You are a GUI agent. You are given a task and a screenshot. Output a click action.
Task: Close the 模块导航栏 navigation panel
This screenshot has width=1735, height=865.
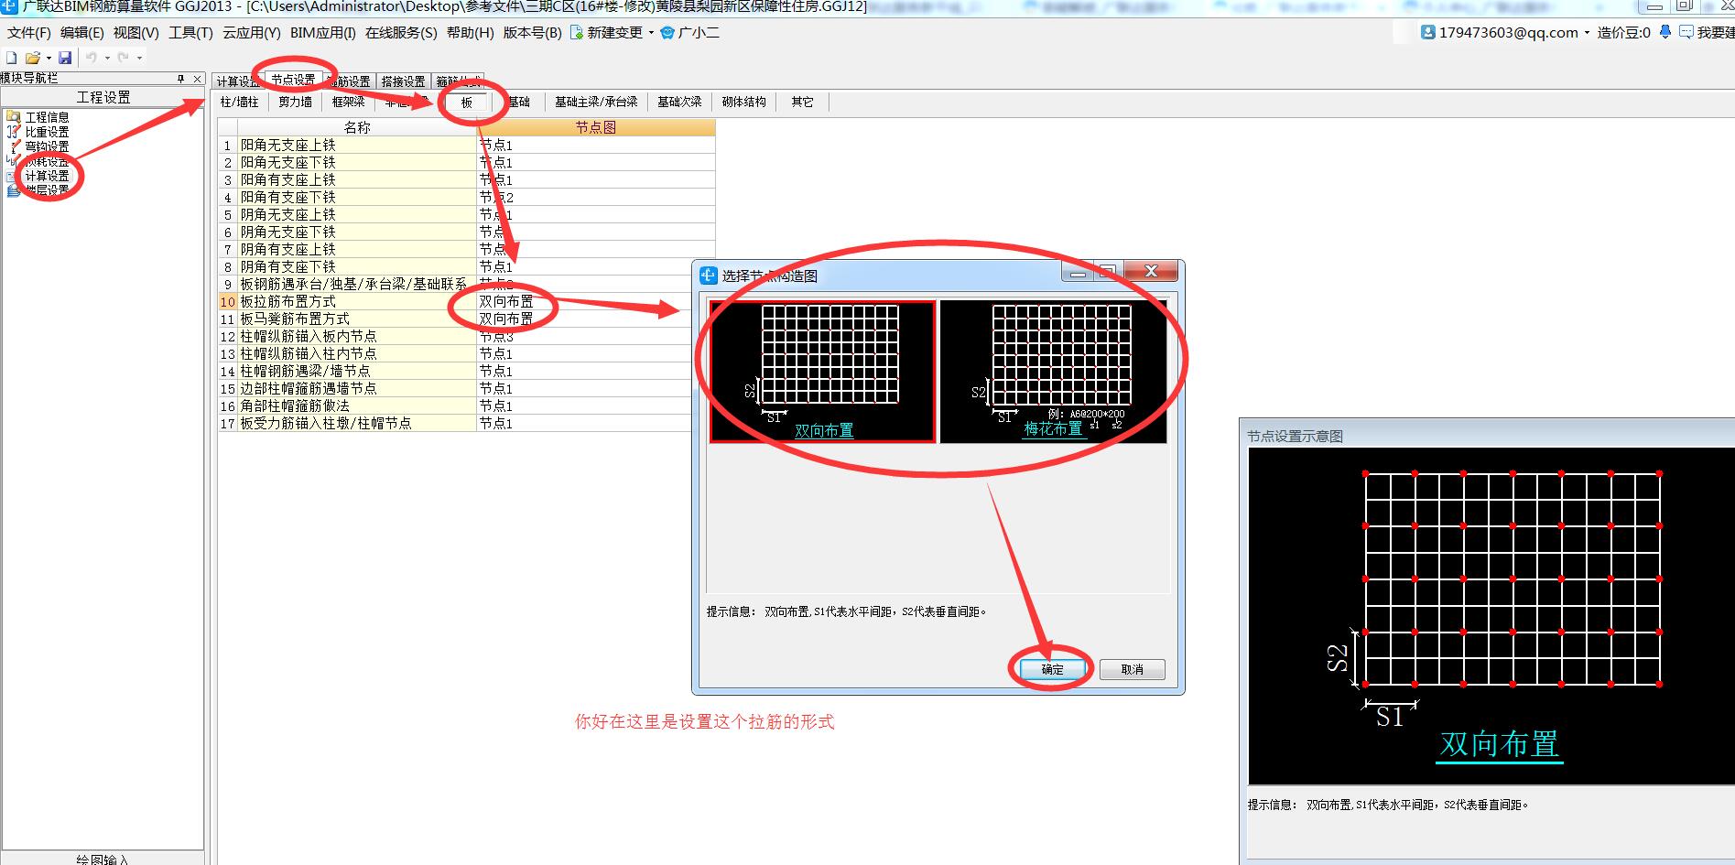pos(197,79)
